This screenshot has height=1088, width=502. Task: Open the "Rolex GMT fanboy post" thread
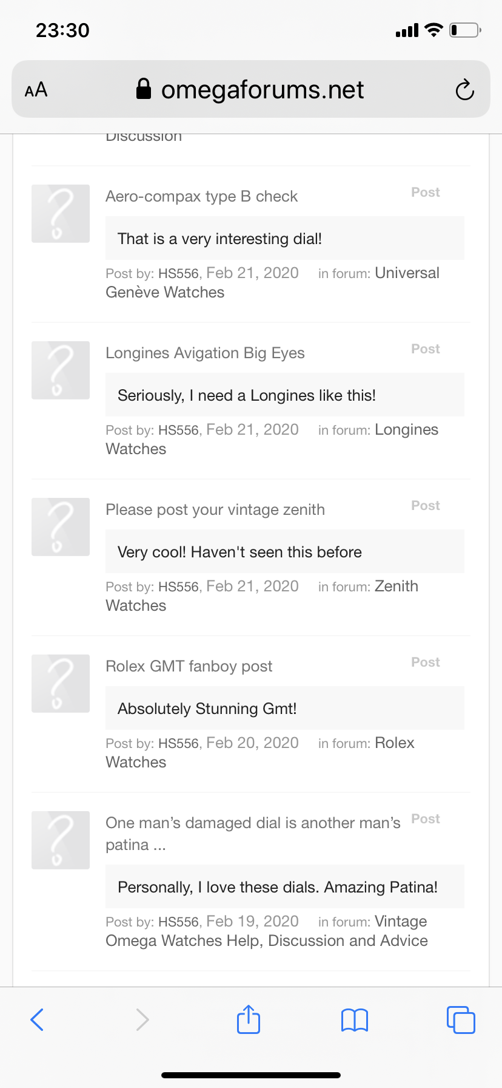click(x=189, y=667)
